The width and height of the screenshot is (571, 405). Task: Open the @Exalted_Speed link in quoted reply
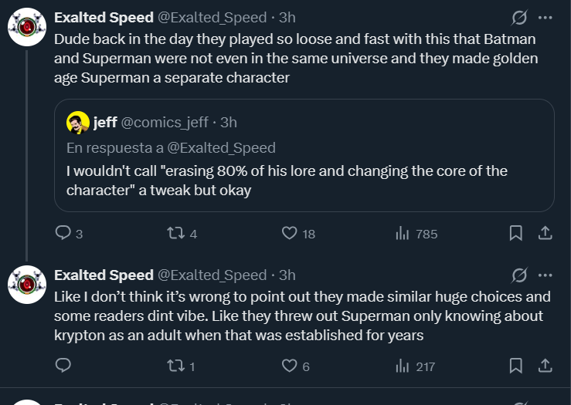tap(223, 147)
